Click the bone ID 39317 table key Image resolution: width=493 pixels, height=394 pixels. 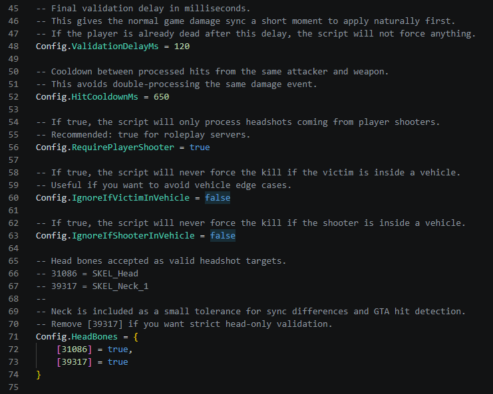point(75,362)
